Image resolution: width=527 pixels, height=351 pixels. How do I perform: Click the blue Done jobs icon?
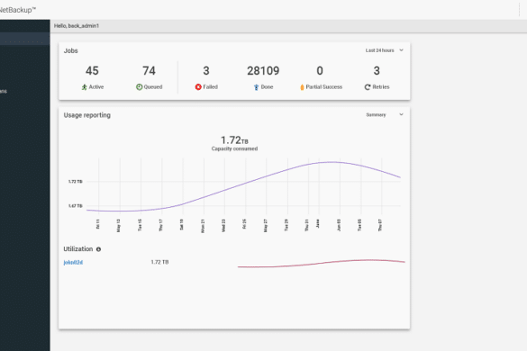(x=256, y=87)
